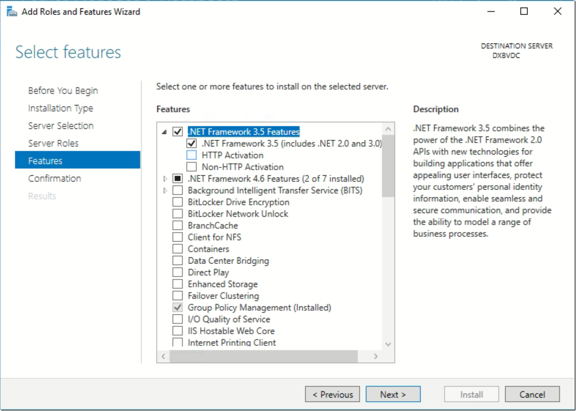Viewport: 576px width, 411px height.
Task: Enable the Non-HTTP Activation checkbox
Action: 191,167
